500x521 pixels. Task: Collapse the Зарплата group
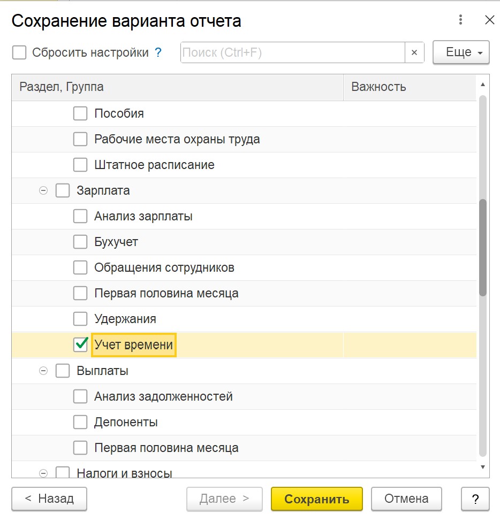pyautogui.click(x=43, y=190)
